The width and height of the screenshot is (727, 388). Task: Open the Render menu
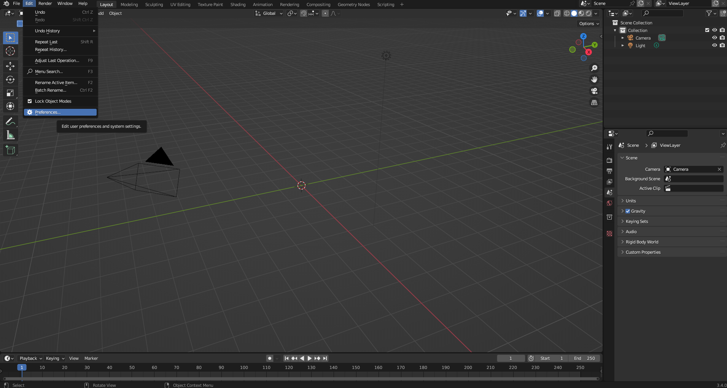coord(45,3)
